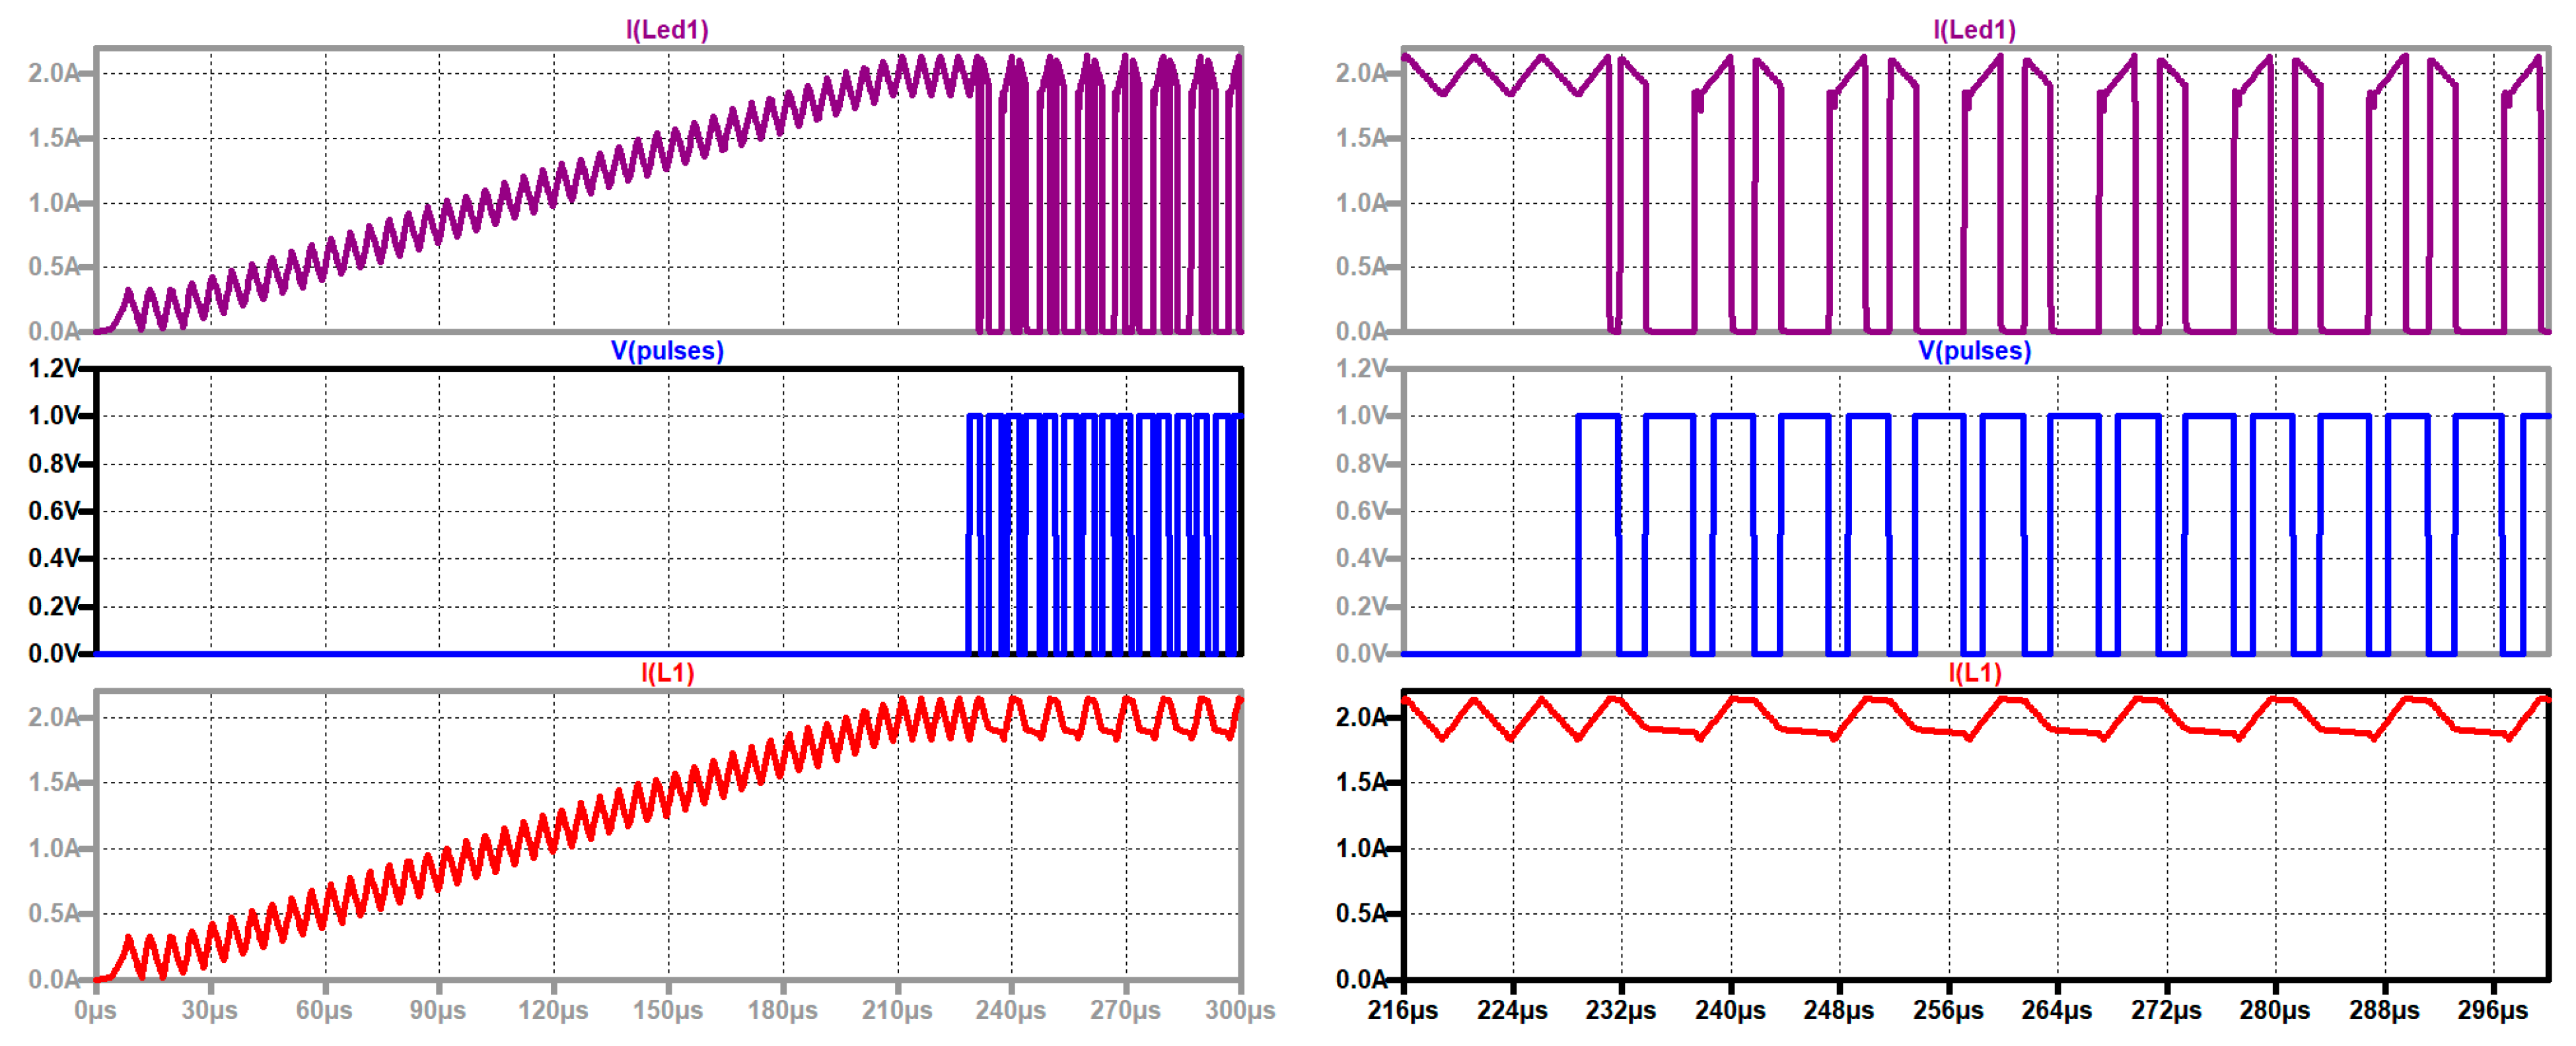This screenshot has width=2576, height=1046.
Task: Select the V(pulses) trace label in right plot
Action: pos(1974,350)
